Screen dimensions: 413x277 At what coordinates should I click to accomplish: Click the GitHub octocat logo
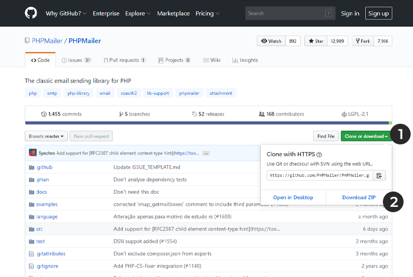[x=31, y=13]
